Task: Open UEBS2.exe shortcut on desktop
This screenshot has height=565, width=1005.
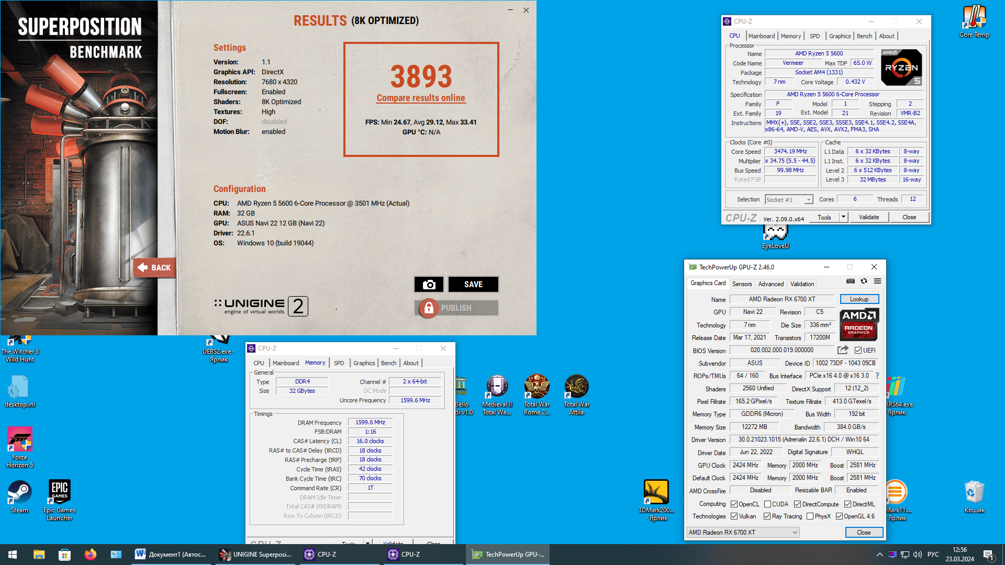Action: [x=219, y=349]
